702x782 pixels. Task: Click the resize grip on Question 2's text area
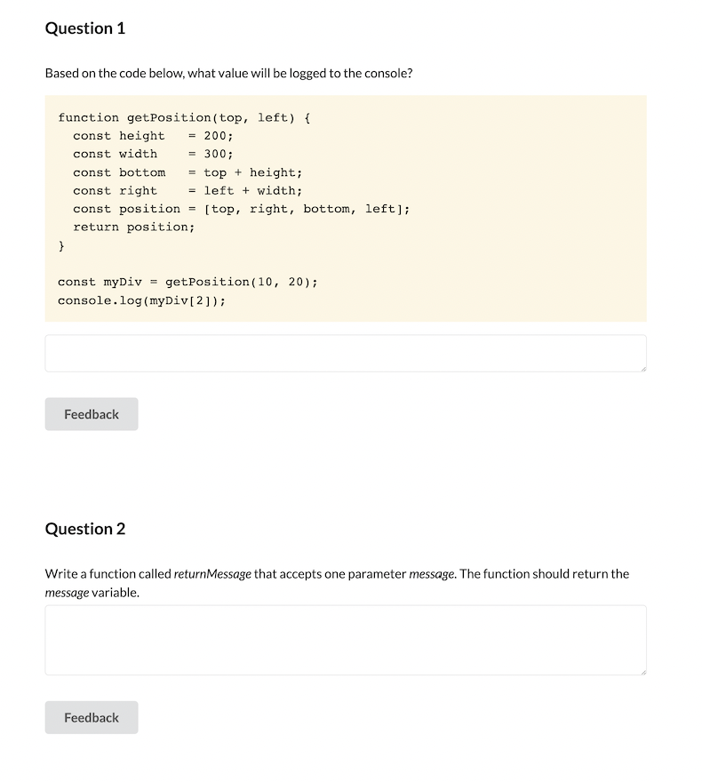(642, 673)
